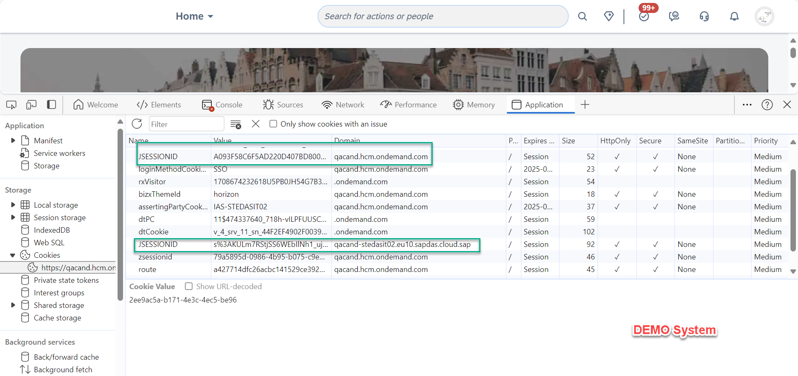
Task: Sort cookies by Expires column
Action: click(539, 140)
